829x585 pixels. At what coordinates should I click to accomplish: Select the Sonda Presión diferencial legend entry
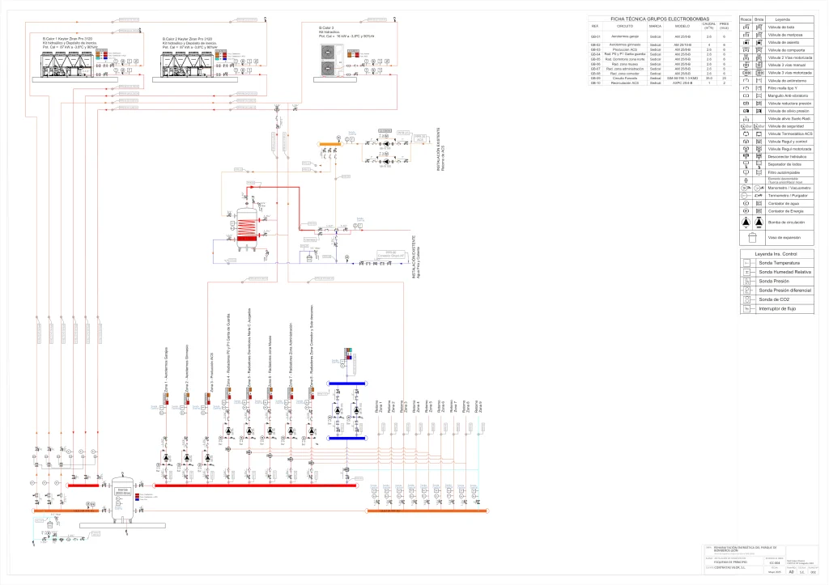pyautogui.click(x=776, y=290)
